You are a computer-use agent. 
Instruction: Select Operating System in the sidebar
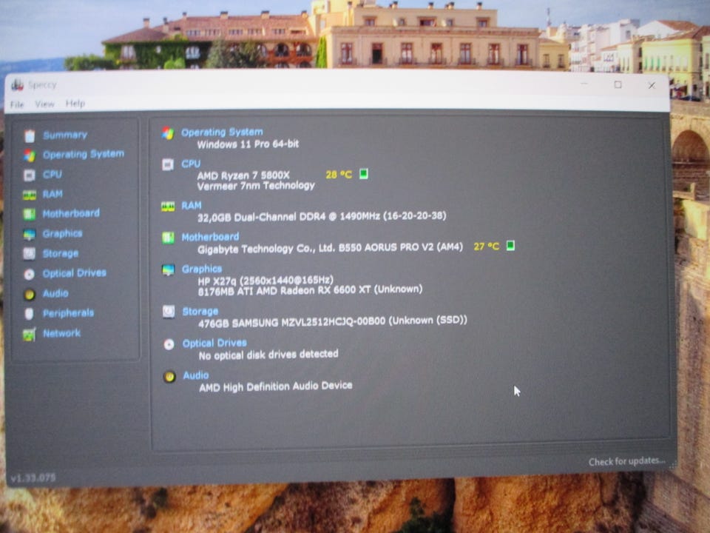84,155
